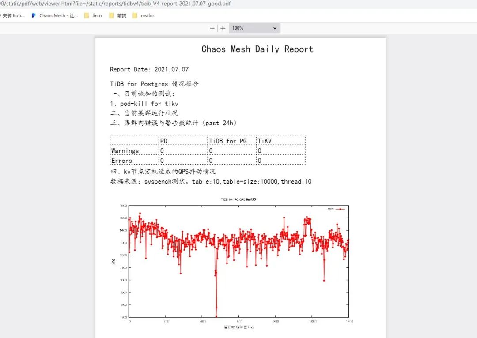Click the Errors value under TiKV
Viewport: 477px width, 338px height.
pyautogui.click(x=281, y=161)
